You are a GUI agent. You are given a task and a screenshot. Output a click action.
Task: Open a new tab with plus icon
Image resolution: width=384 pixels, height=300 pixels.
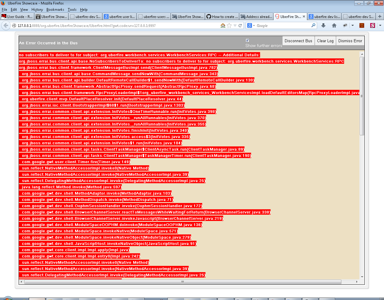click(x=380, y=16)
